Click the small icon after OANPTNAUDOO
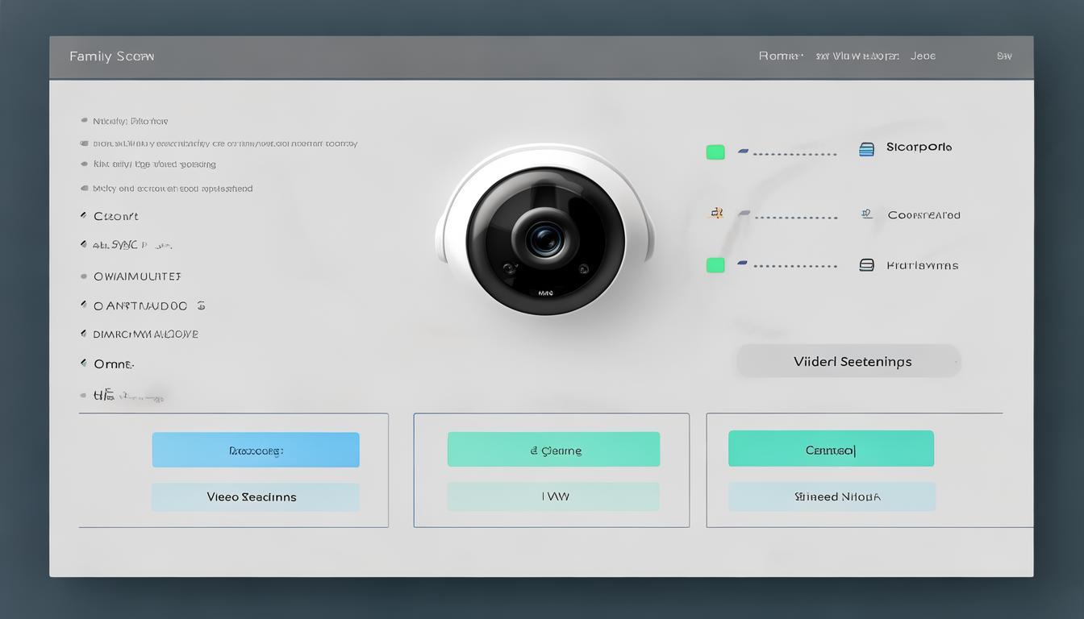The image size is (1084, 619). pyautogui.click(x=201, y=306)
